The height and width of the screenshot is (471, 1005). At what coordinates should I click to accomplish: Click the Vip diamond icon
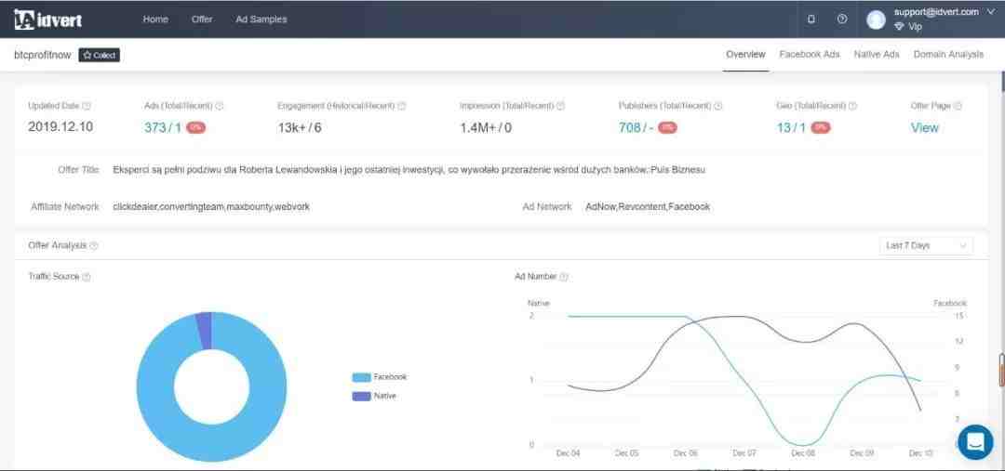[x=899, y=27]
